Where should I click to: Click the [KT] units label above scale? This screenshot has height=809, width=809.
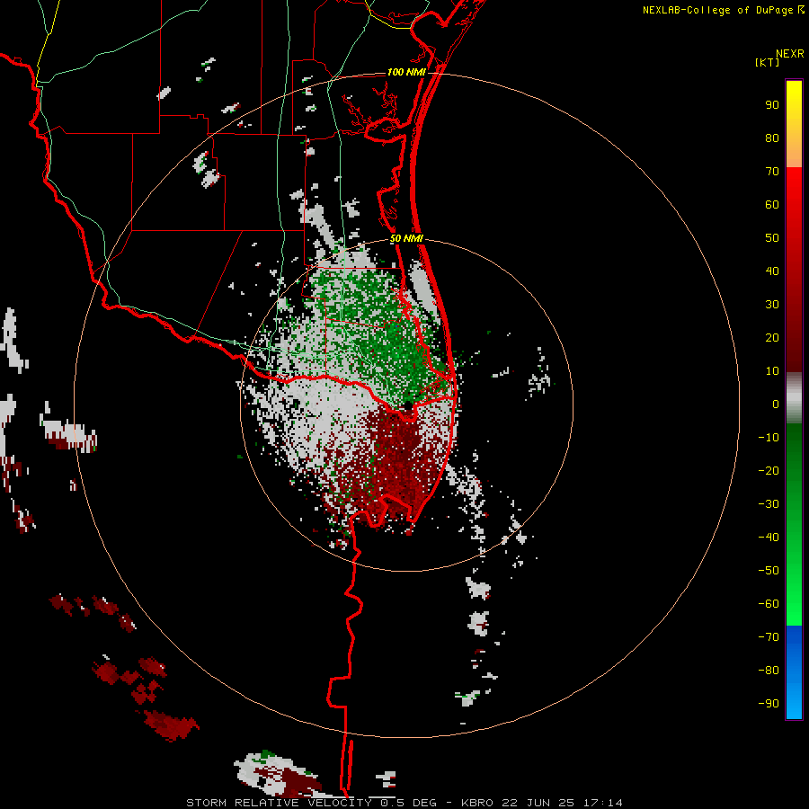(x=767, y=62)
